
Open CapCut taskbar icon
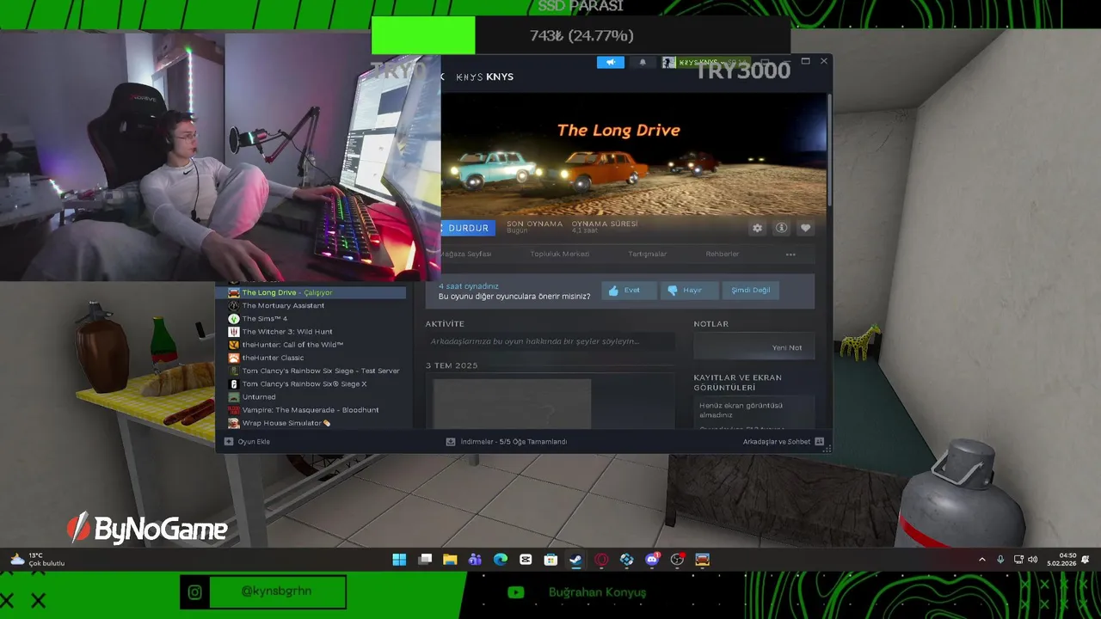click(x=526, y=560)
